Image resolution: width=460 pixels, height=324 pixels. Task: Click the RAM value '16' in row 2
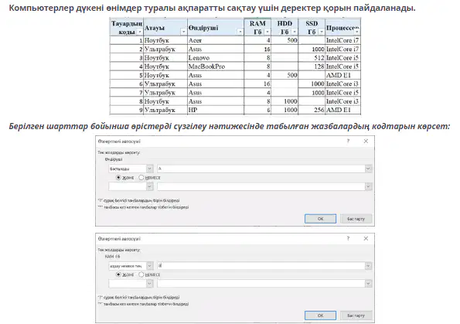click(x=257, y=49)
